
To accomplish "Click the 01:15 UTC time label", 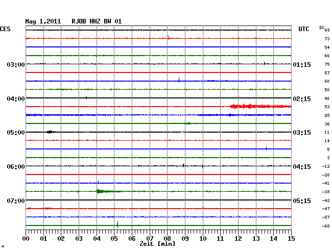I will coord(302,64).
